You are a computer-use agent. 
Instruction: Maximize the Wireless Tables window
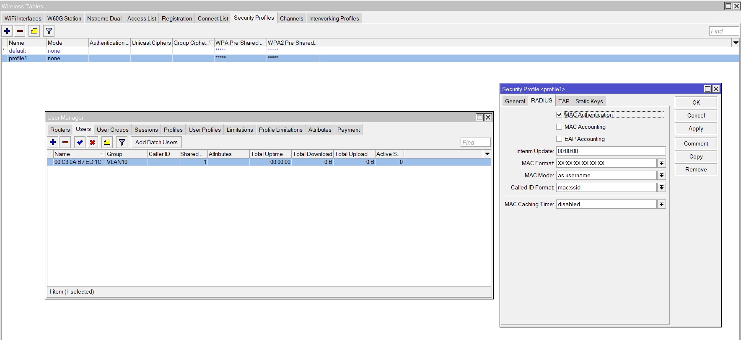point(728,6)
